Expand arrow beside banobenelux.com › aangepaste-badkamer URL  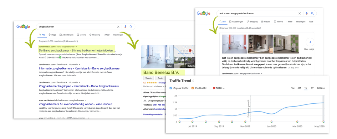[x=262, y=73]
